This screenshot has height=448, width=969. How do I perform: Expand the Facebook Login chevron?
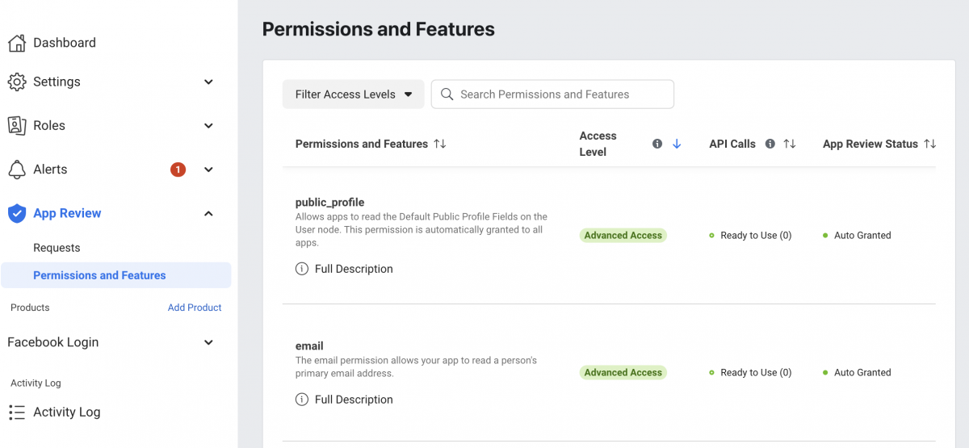tap(208, 342)
